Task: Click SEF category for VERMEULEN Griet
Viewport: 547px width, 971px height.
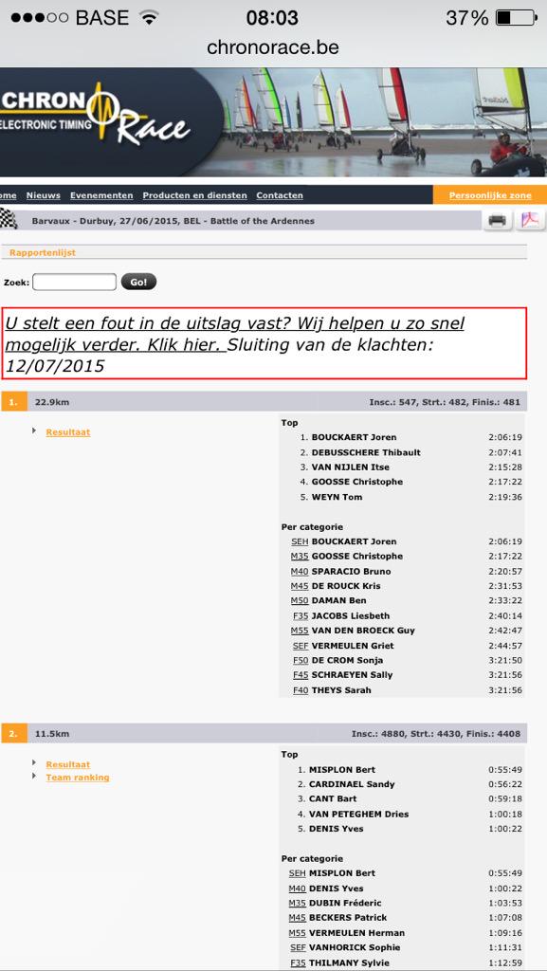Action: [301, 645]
